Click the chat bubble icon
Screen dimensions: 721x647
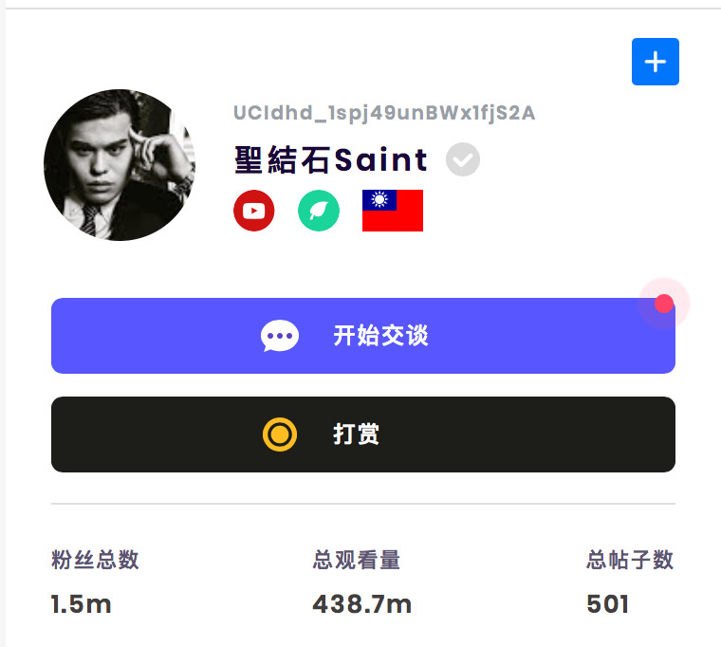point(280,336)
